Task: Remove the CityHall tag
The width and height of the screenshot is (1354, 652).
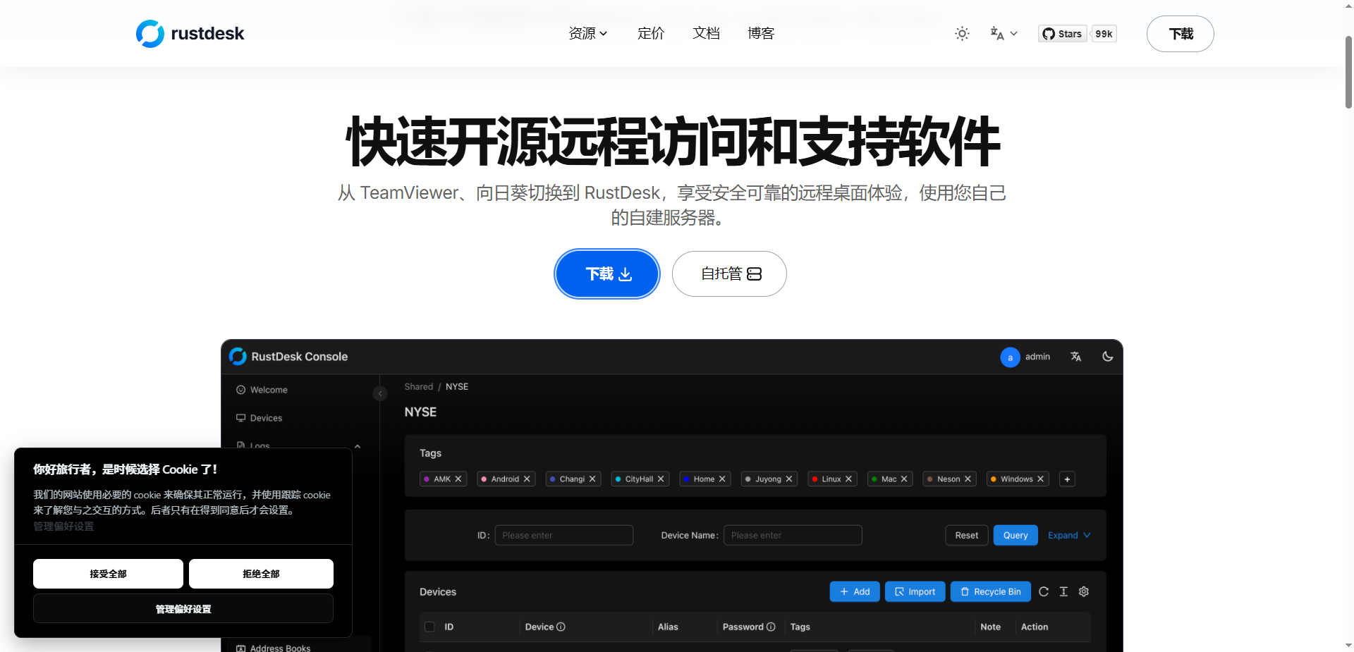Action: [661, 479]
